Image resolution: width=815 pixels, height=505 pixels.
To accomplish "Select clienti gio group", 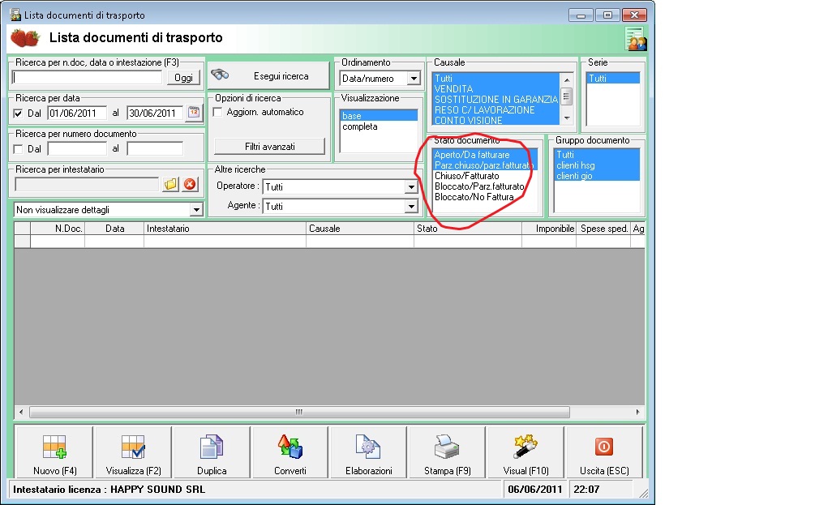I will point(597,176).
